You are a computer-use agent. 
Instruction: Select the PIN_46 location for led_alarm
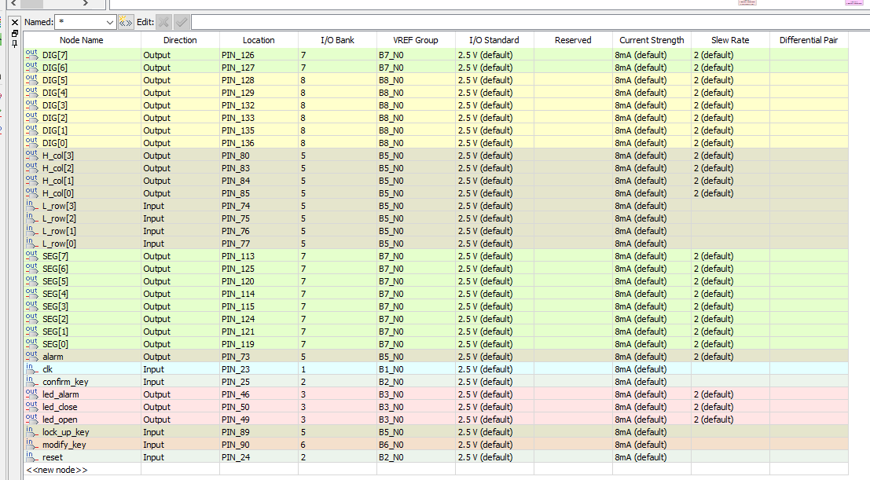pos(259,394)
